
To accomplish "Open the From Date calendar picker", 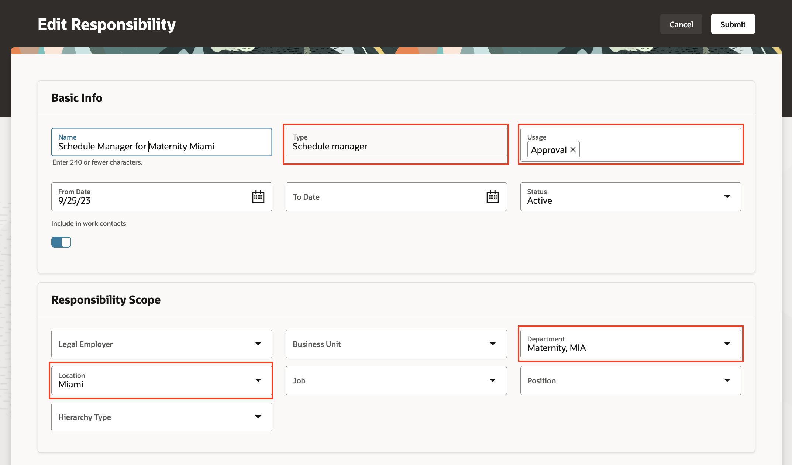I will point(258,197).
